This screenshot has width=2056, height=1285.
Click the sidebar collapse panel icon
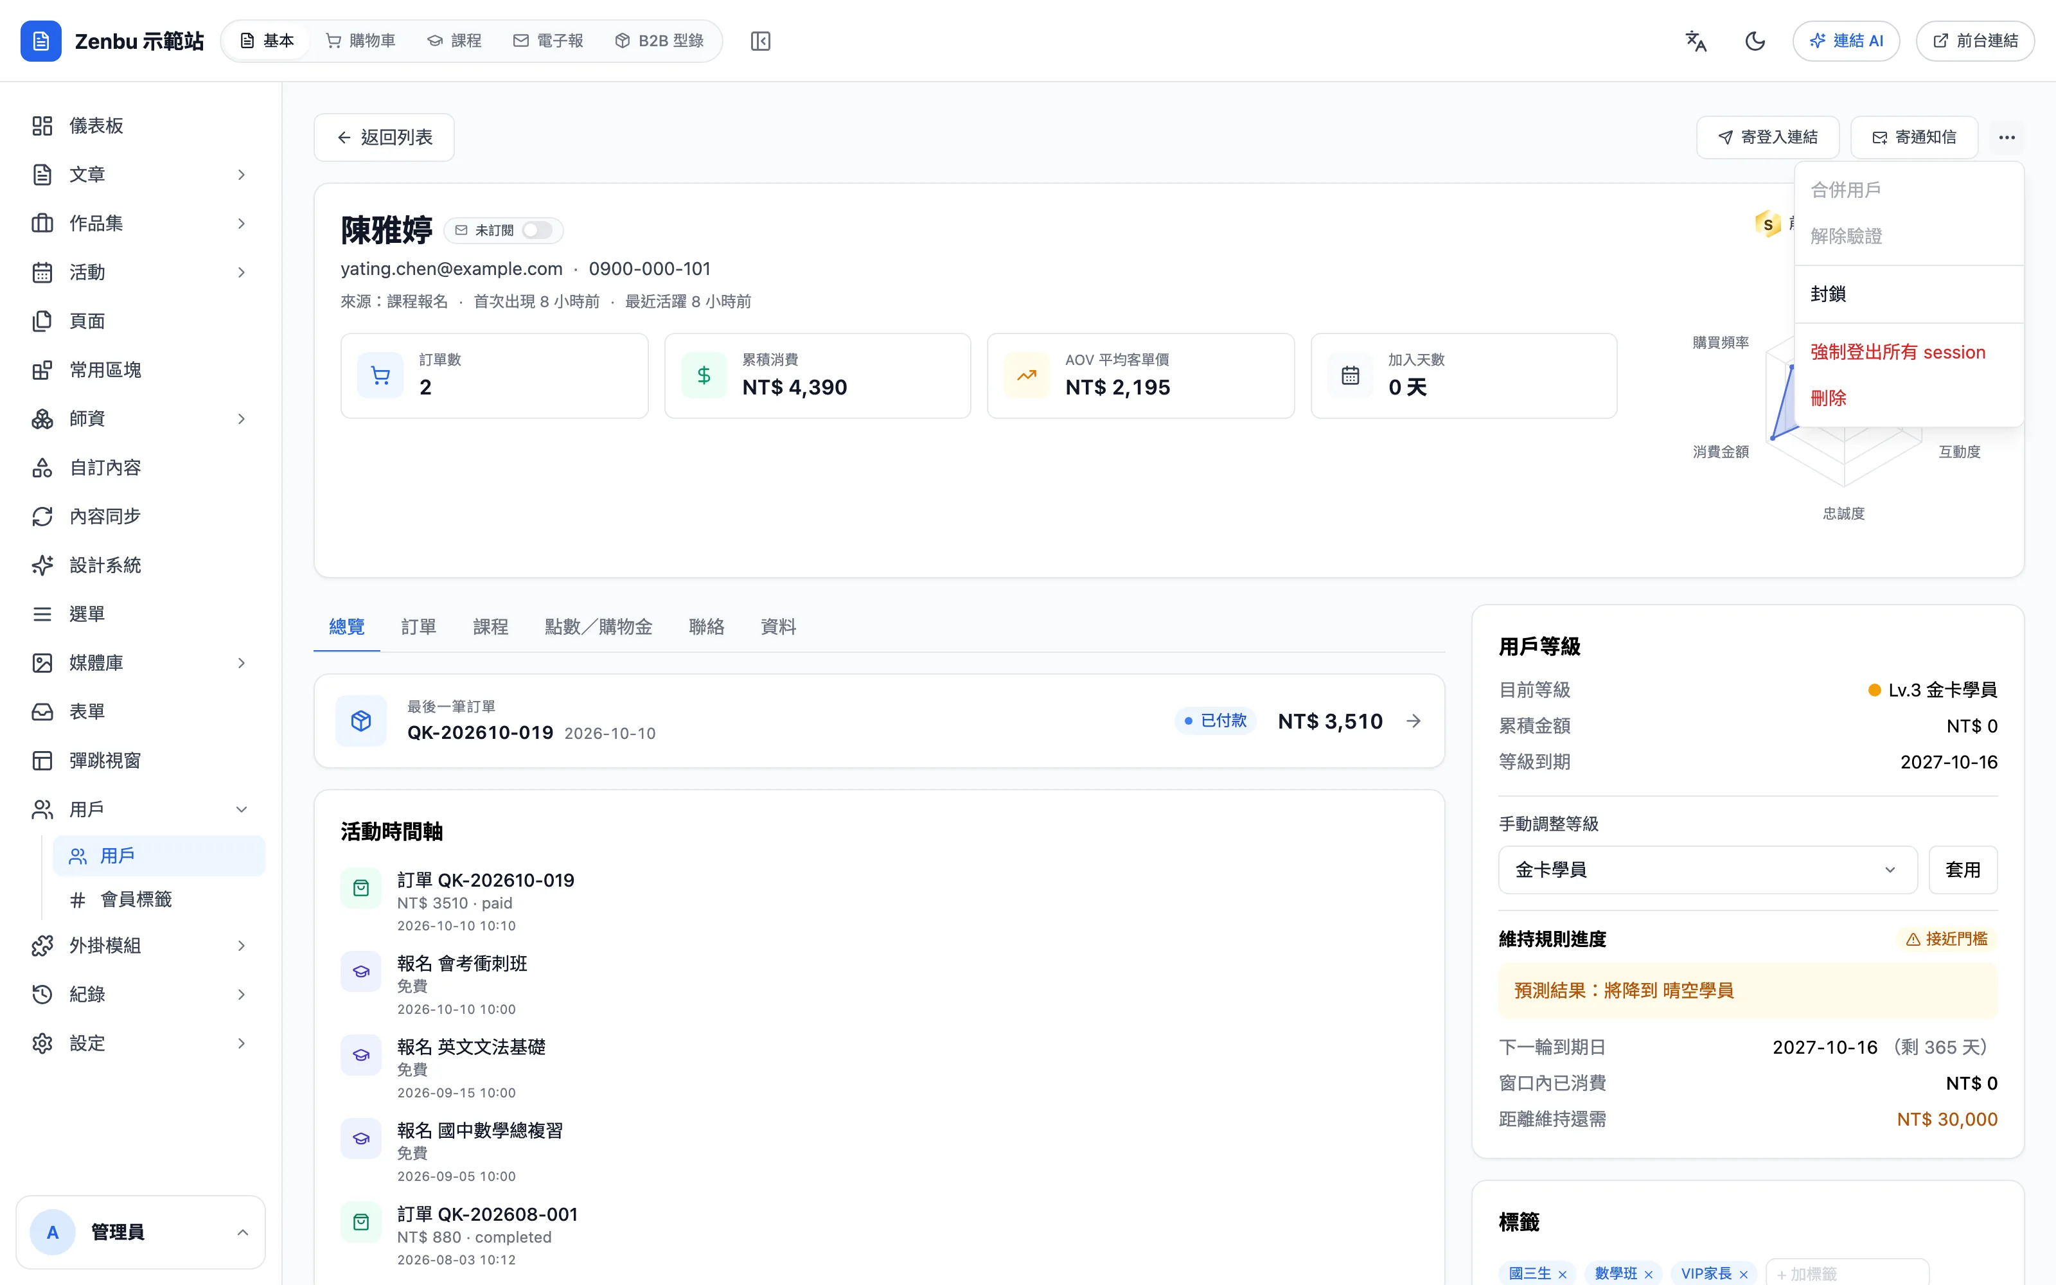[760, 40]
